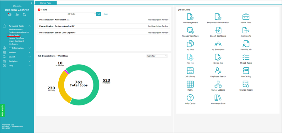Click the Clear link beside task search
The width and height of the screenshot is (282, 133).
106,14
